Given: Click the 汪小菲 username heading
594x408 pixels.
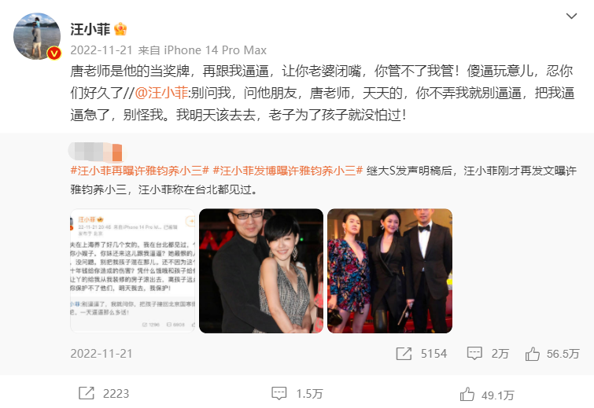Looking at the screenshot, I should tap(90, 29).
